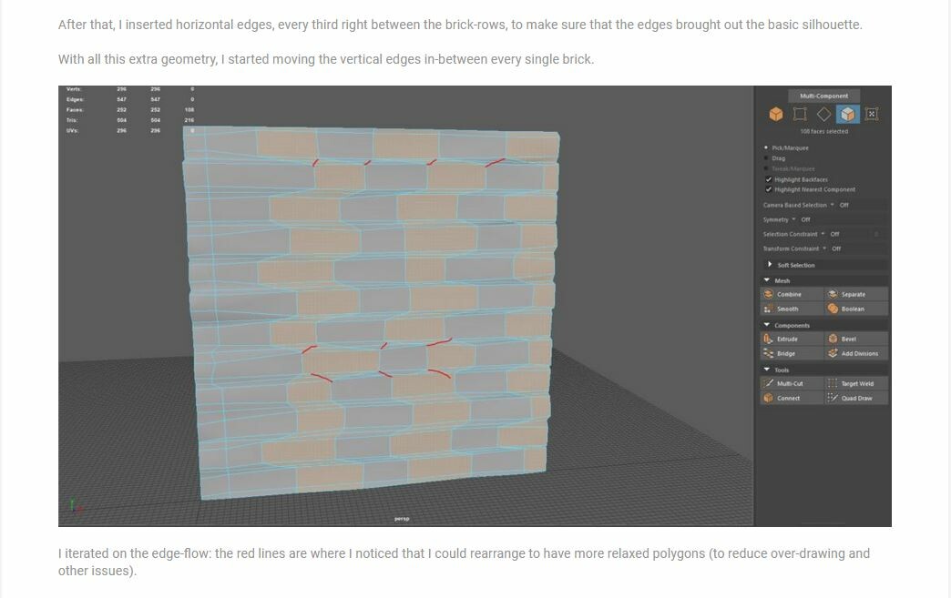Click the Add Divisions tool
Viewport: 951px width, 598px height.
[x=855, y=353]
